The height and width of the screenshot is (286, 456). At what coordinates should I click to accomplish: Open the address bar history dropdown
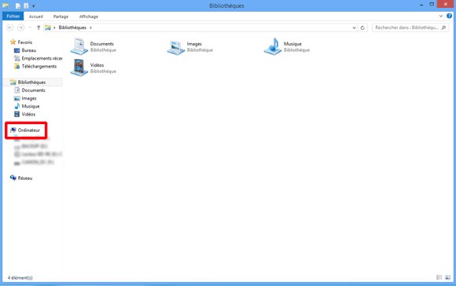(354, 27)
